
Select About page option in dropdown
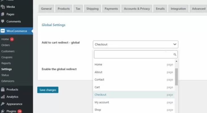[134, 72]
